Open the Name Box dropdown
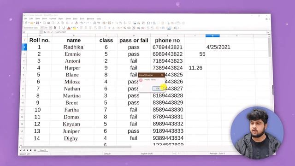 click(41, 32)
